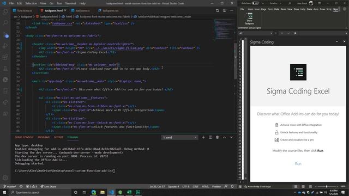The image size is (349, 196).
Task: Open the Excel File ribbon tab
Action: 242,9
